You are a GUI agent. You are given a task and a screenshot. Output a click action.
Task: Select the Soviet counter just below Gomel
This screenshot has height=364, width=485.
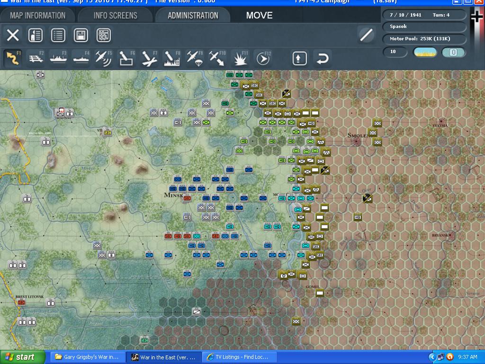(x=320, y=293)
